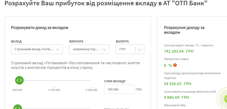227x109 pixels.
Task: Click the Сума до видачі label
Action: pos(189,45)
